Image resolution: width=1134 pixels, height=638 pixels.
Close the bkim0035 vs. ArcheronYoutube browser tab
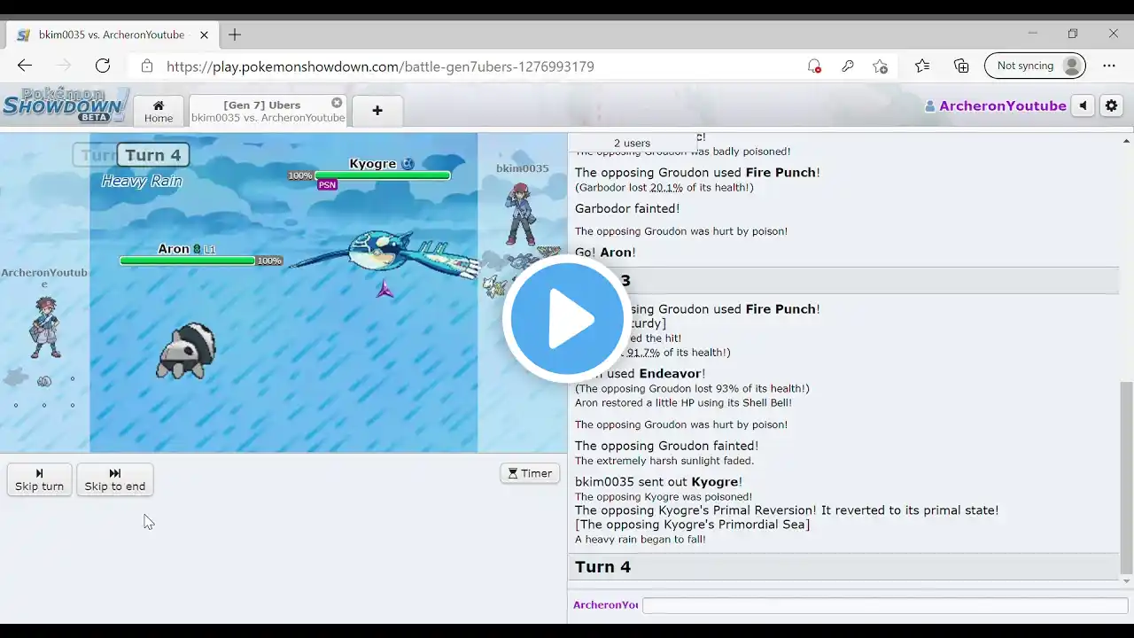[x=205, y=35]
